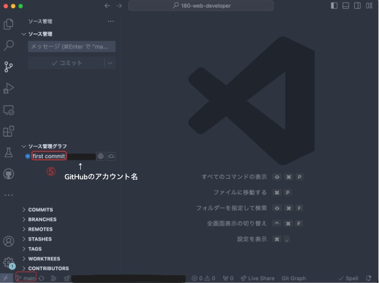Open the Run and Debug view

click(x=8, y=88)
